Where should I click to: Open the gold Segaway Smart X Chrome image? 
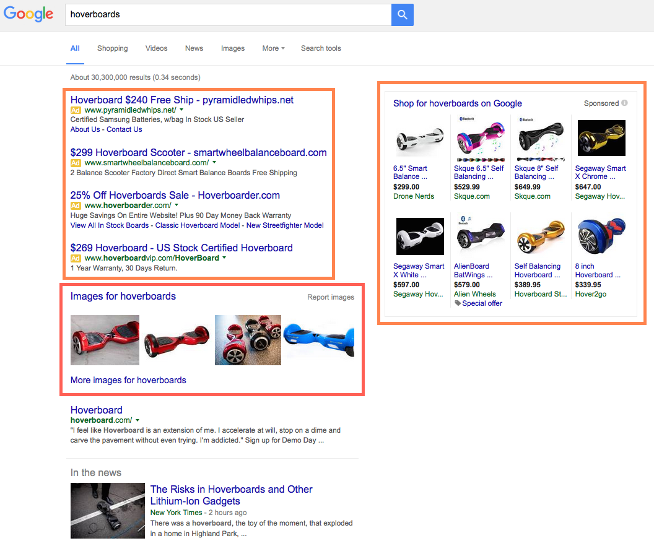point(601,138)
